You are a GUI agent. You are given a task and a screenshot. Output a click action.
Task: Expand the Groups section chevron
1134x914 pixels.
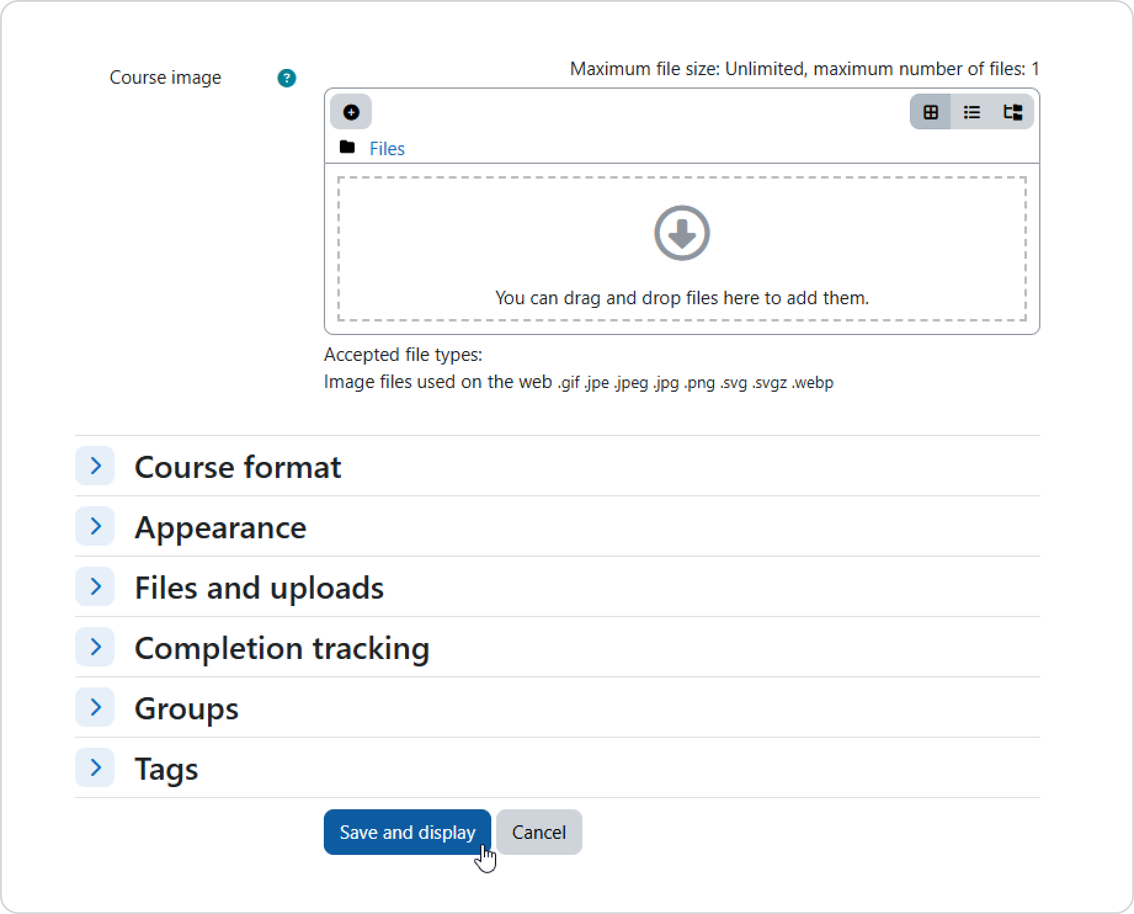(95, 707)
